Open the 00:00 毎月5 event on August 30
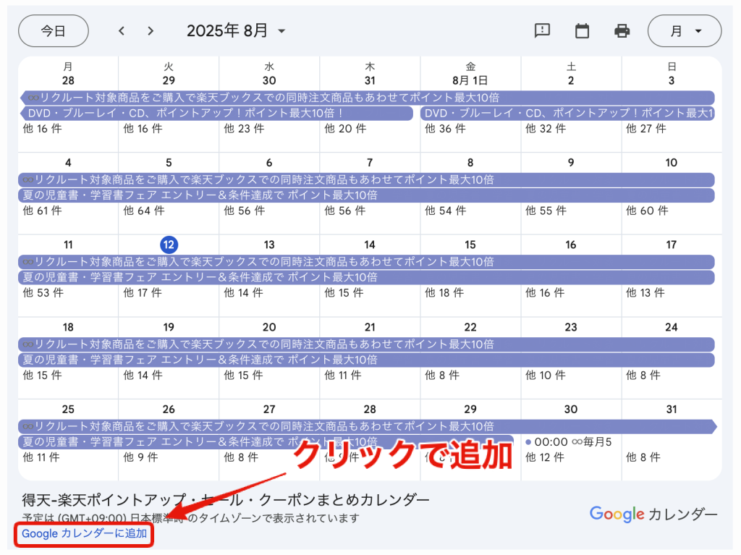This screenshot has width=741, height=555. pos(569,441)
